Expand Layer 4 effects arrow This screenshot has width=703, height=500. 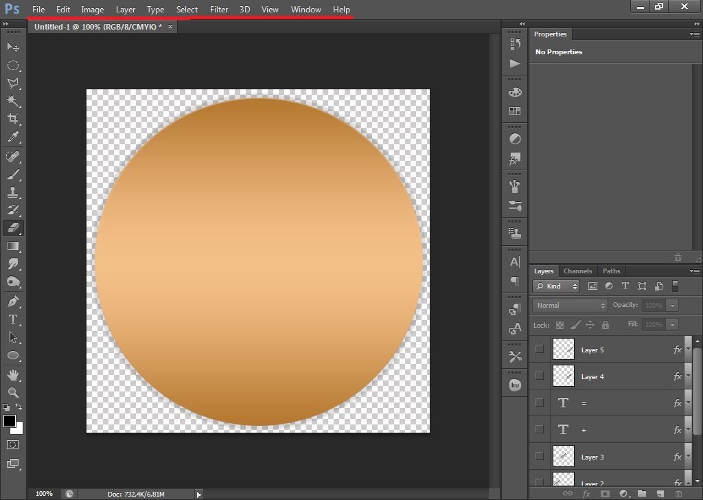[x=688, y=376]
